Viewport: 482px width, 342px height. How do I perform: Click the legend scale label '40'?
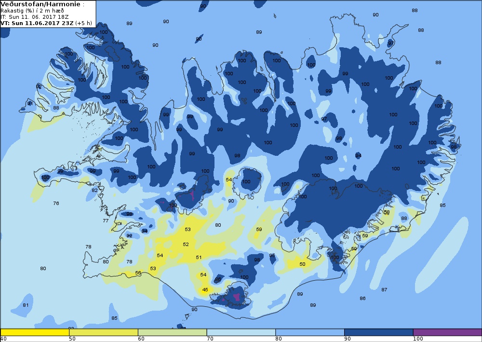coord(3,339)
